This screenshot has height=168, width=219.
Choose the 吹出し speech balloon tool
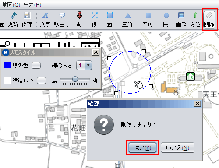click(x=62, y=20)
